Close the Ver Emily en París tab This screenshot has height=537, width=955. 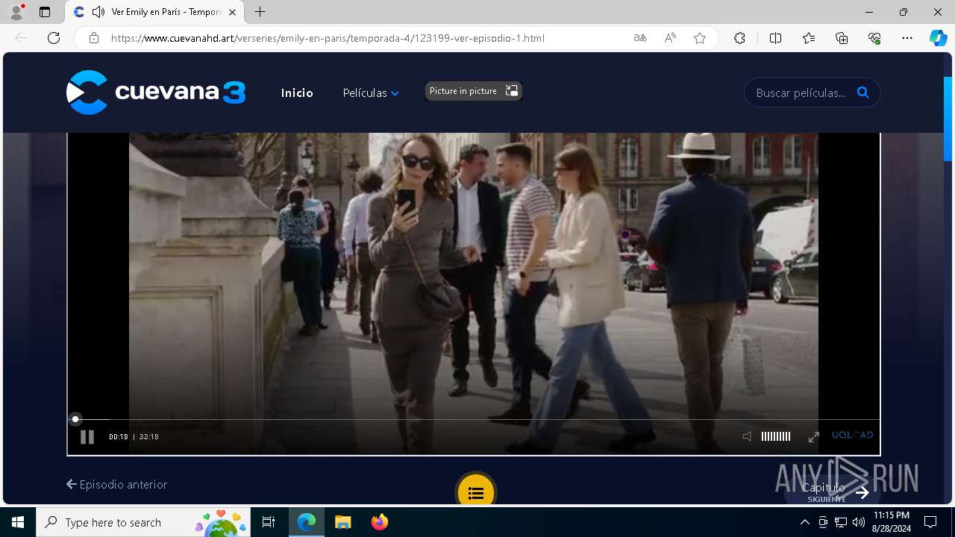click(x=232, y=12)
